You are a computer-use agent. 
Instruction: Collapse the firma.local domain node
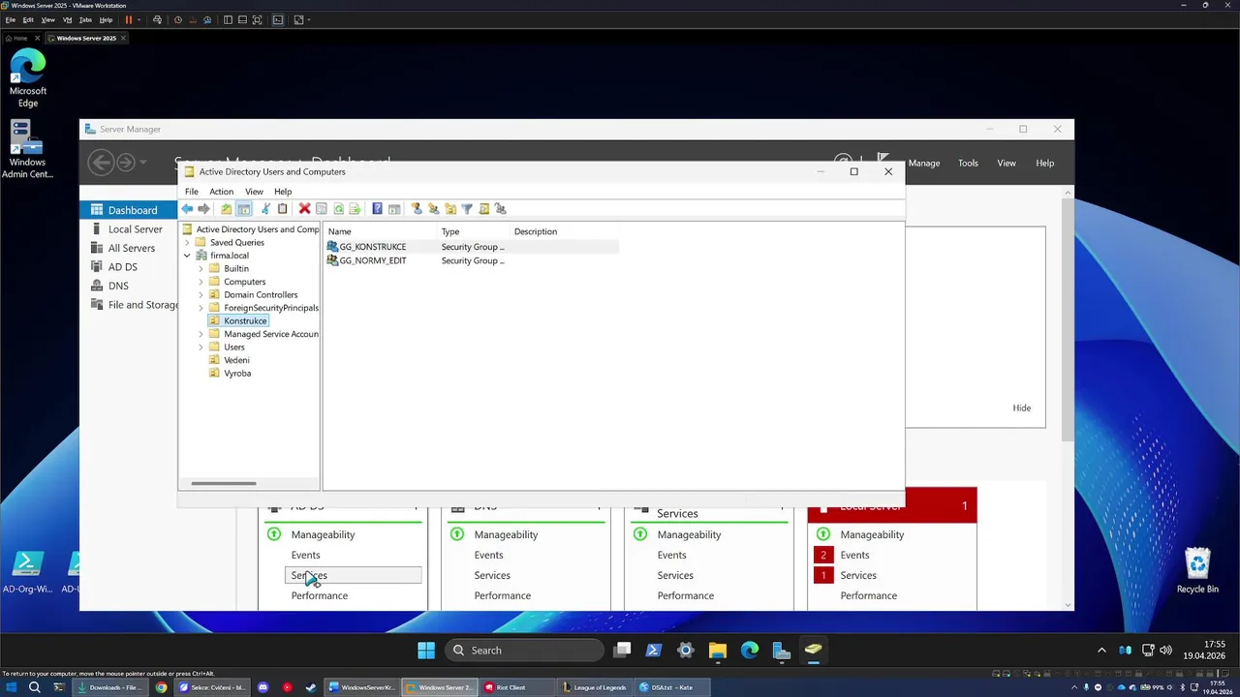click(x=188, y=256)
